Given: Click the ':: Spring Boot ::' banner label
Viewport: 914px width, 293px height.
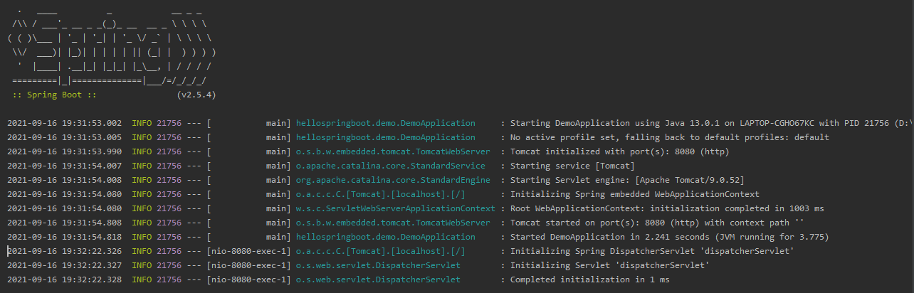Looking at the screenshot, I should (x=54, y=95).
